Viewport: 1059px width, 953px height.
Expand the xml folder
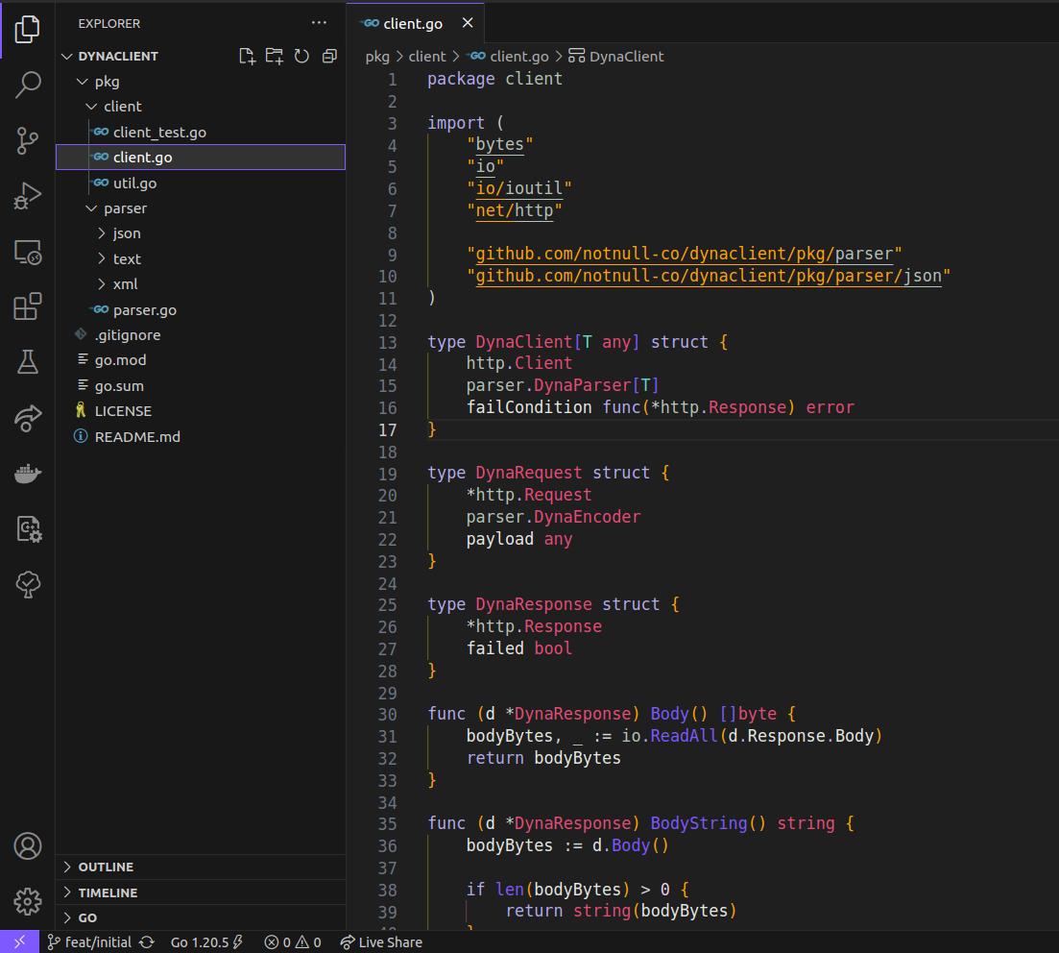(x=125, y=283)
